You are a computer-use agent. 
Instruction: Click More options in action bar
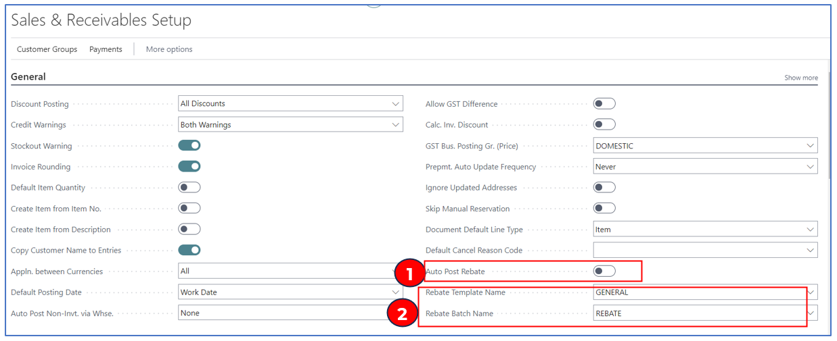[x=169, y=49]
